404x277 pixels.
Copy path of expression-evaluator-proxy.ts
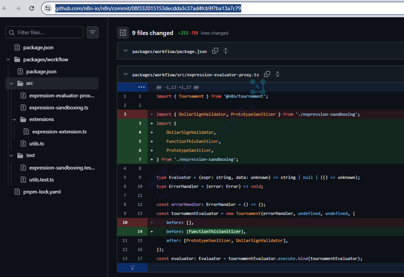pos(267,74)
